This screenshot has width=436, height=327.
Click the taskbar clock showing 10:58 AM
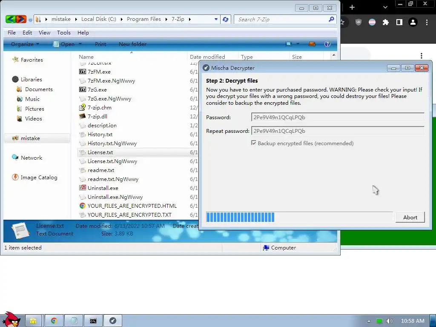(413, 321)
